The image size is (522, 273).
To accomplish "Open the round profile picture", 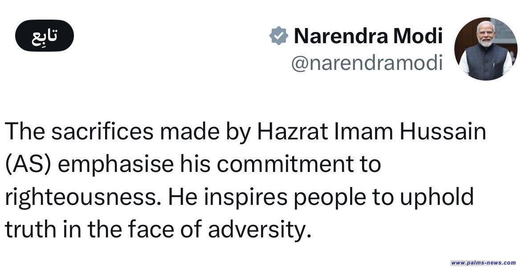I will [485, 49].
